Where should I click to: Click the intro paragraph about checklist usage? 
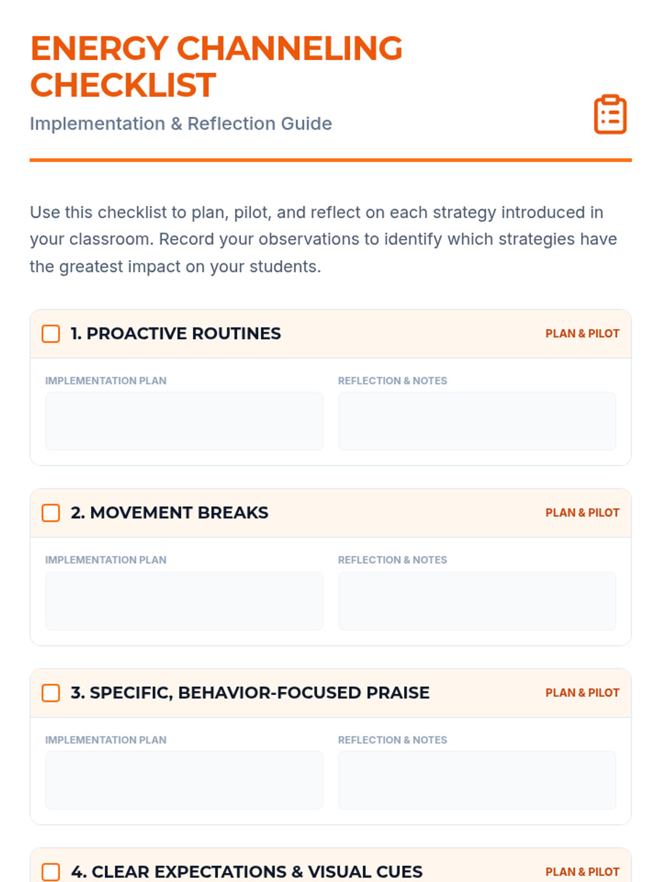[x=323, y=239]
